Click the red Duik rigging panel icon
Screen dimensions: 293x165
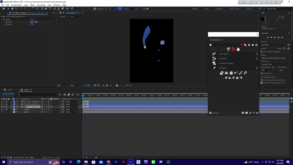[241, 45]
